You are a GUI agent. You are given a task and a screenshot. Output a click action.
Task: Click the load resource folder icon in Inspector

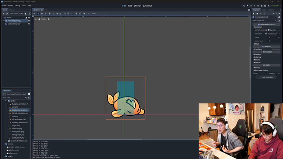pos(257,14)
